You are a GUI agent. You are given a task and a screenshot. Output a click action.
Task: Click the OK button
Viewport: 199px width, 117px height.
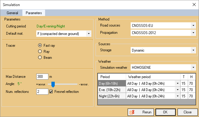pyautogui.click(x=165, y=112)
